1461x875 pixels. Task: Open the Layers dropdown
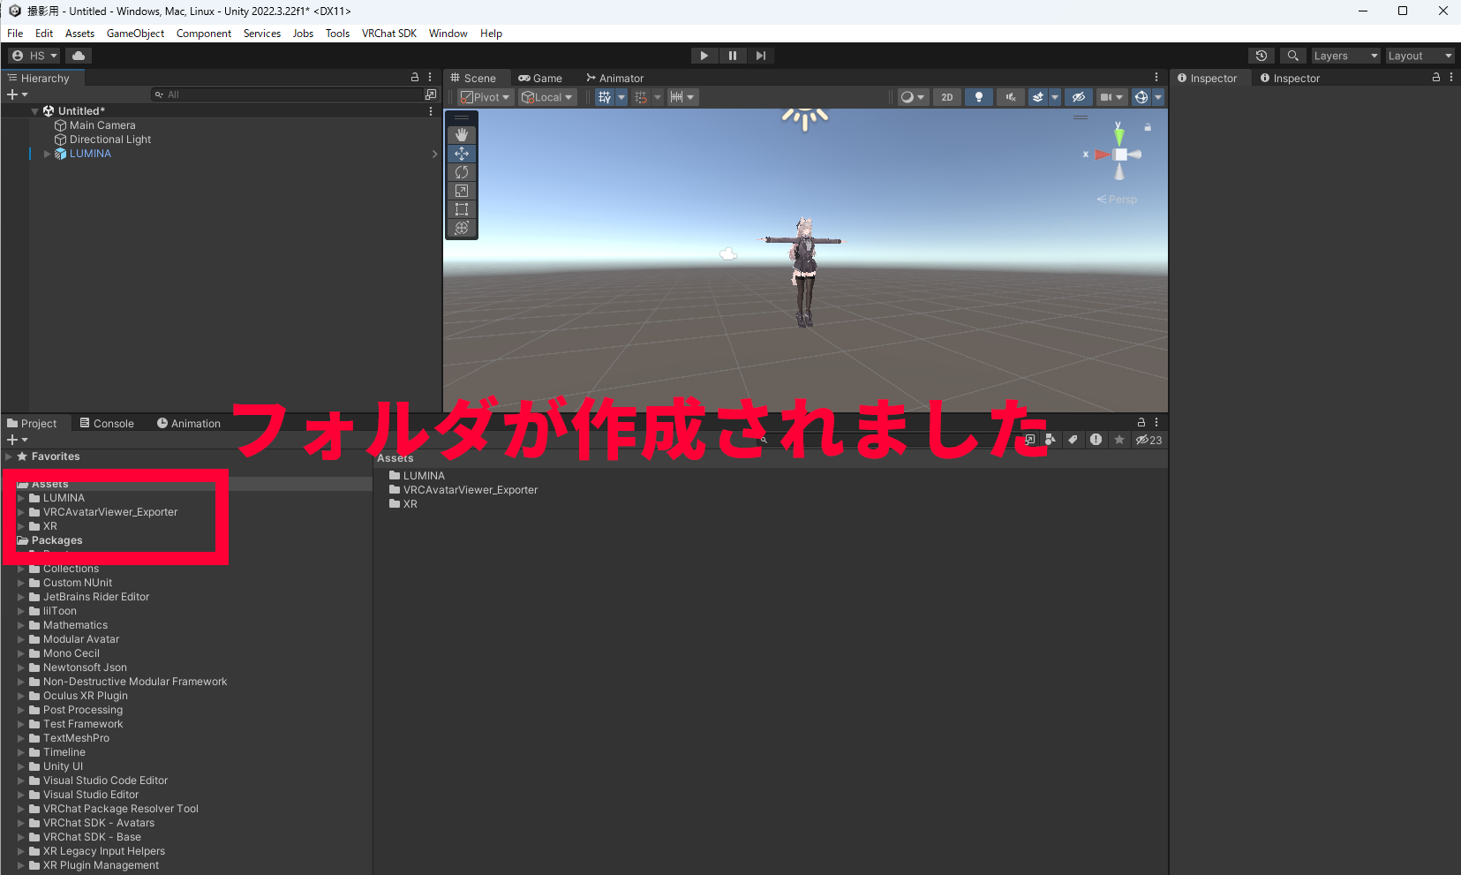[x=1344, y=56]
